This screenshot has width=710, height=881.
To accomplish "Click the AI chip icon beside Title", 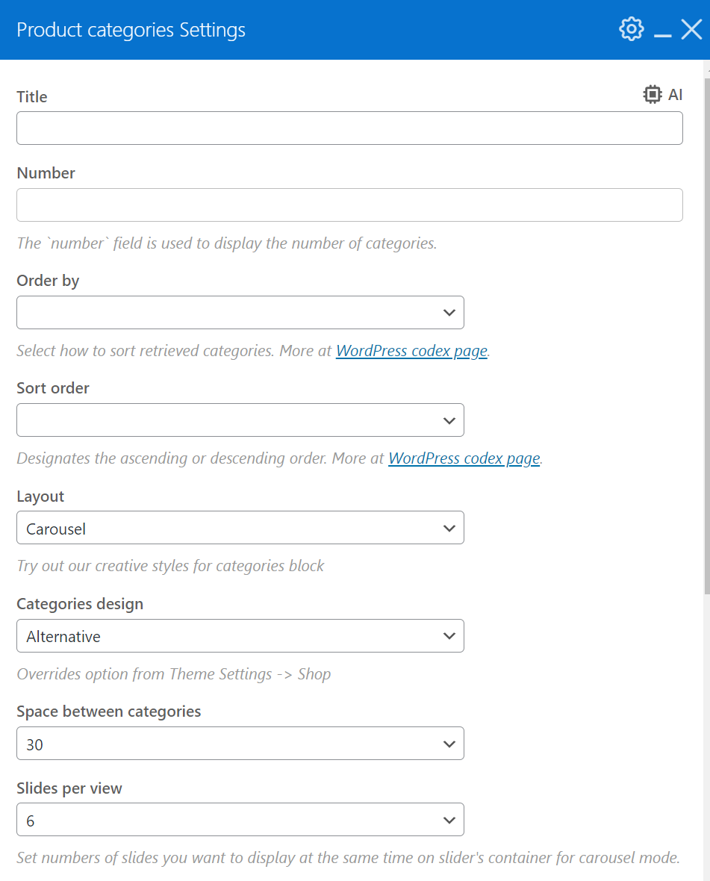I will 652,95.
